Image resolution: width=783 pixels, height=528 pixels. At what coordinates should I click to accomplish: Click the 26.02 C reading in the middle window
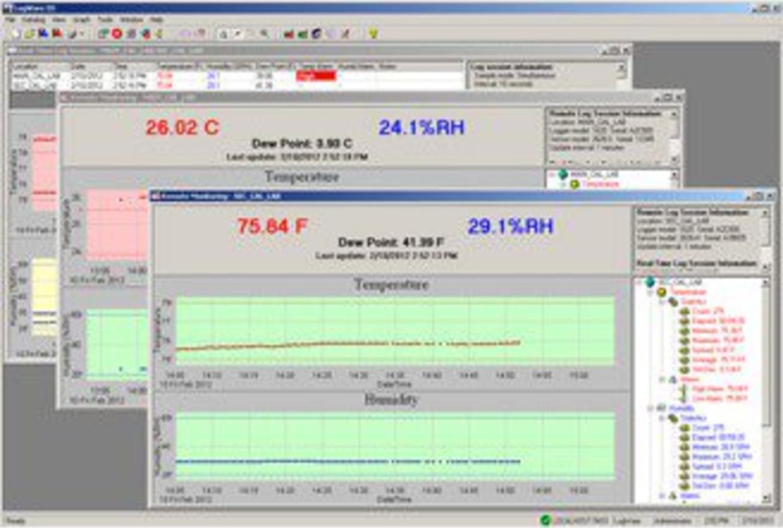(182, 127)
